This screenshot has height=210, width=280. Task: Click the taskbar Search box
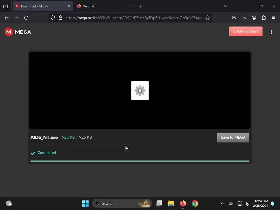[122, 203]
